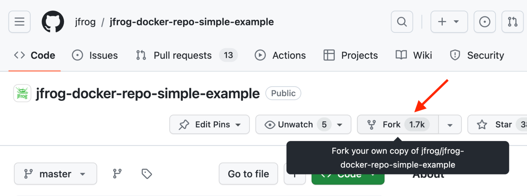Click the Projects grid icon

[328, 55]
